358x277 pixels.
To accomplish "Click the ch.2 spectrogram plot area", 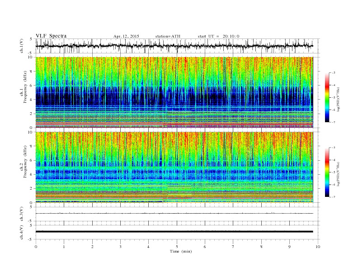I will pyautogui.click(x=174, y=167).
